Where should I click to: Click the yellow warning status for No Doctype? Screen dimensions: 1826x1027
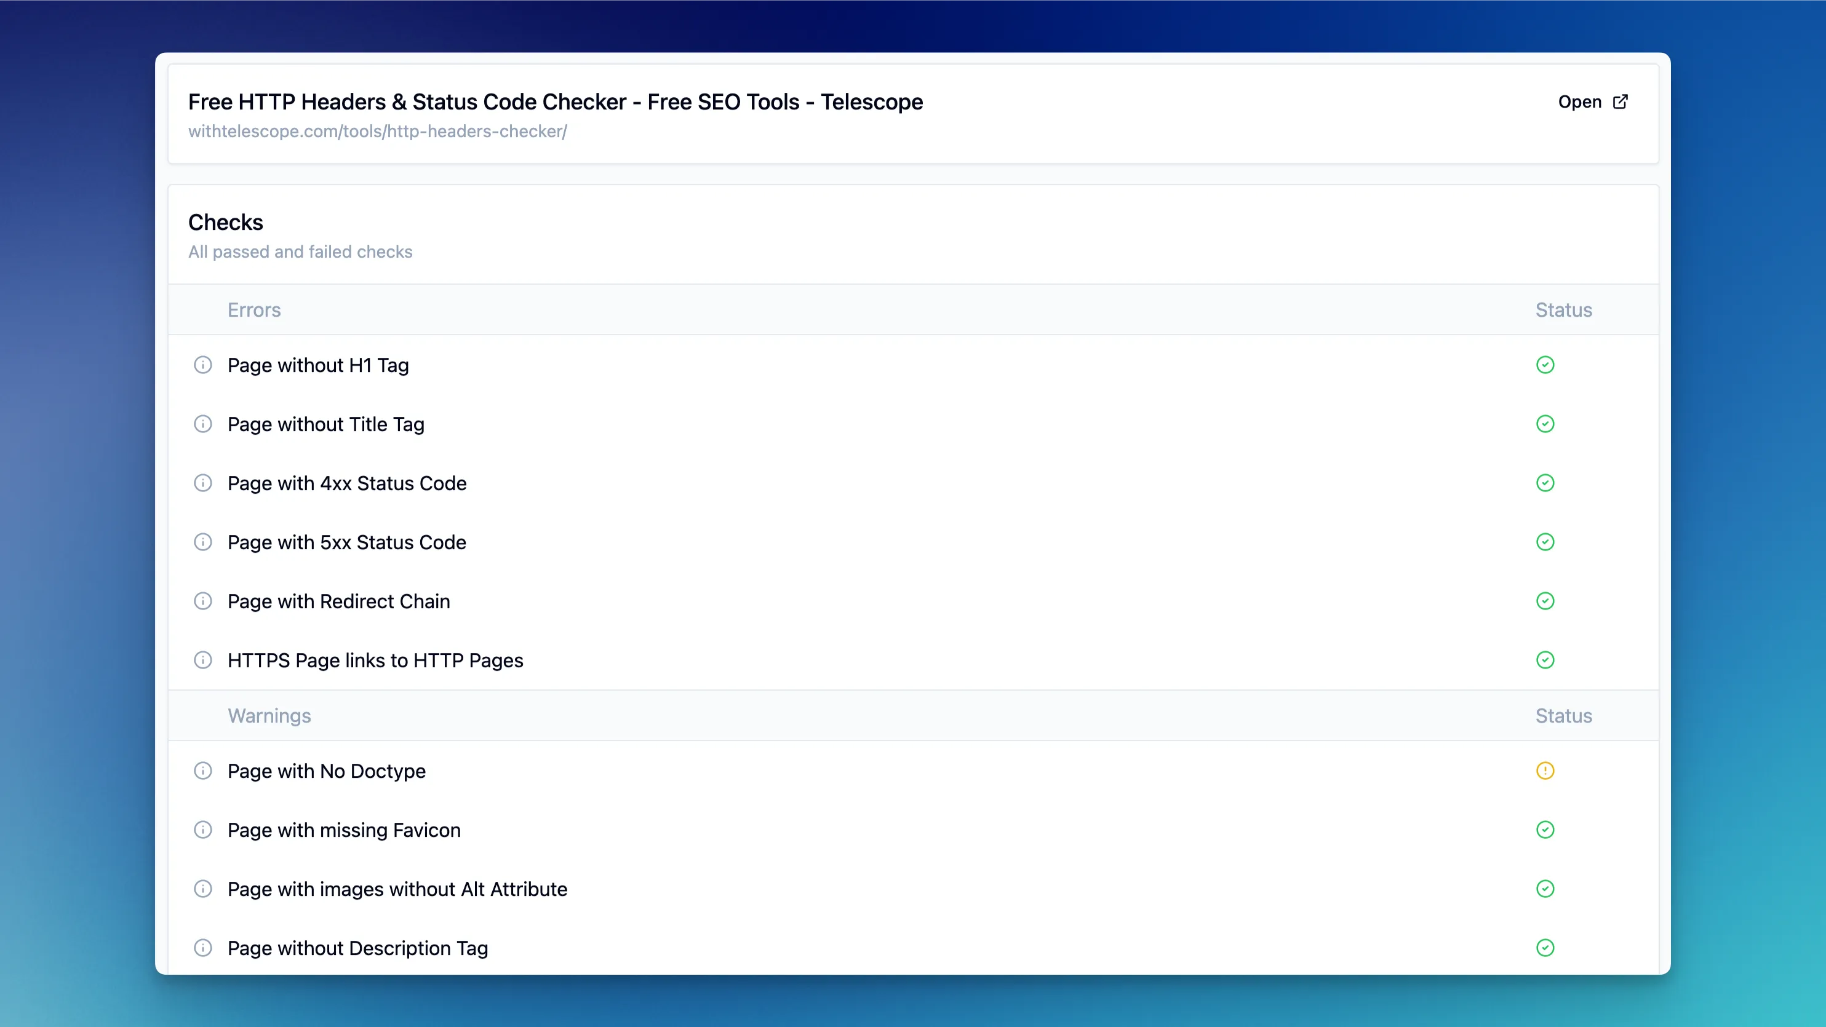click(x=1545, y=771)
